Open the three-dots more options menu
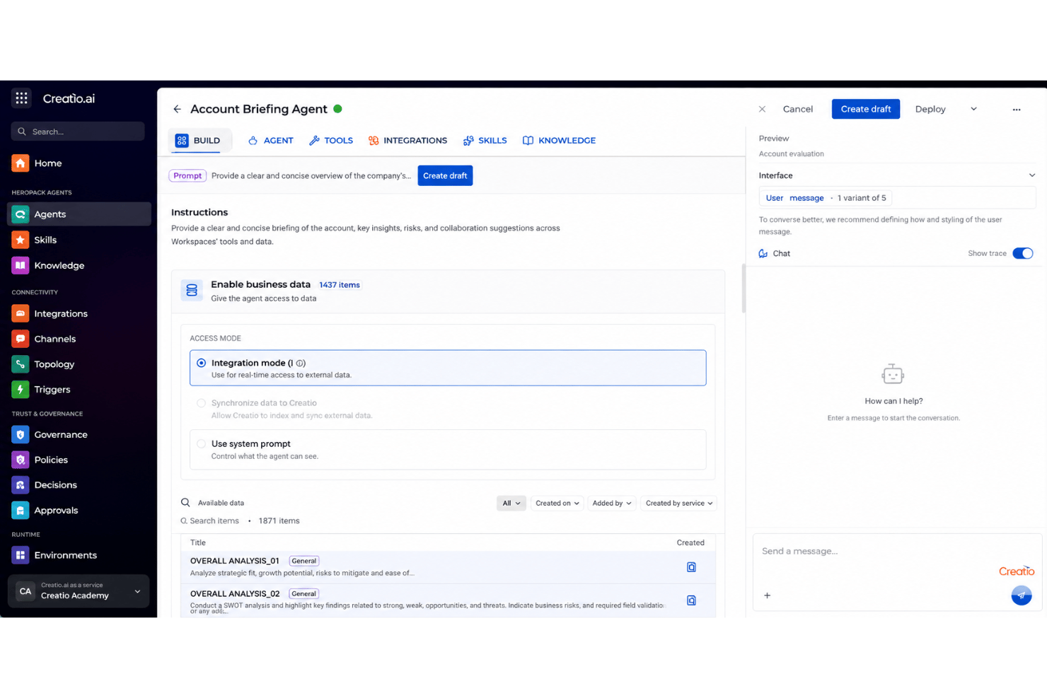 (1017, 110)
